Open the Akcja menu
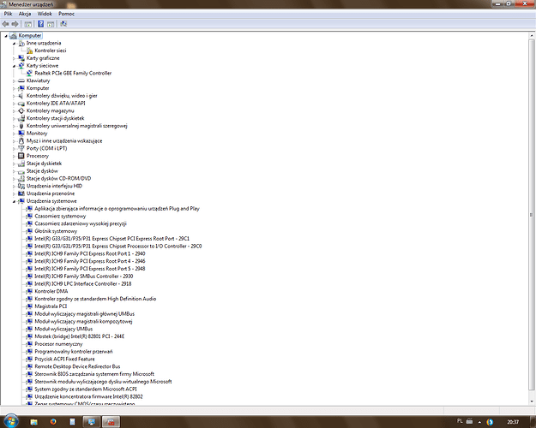Image resolution: width=536 pixels, height=428 pixels. click(25, 14)
